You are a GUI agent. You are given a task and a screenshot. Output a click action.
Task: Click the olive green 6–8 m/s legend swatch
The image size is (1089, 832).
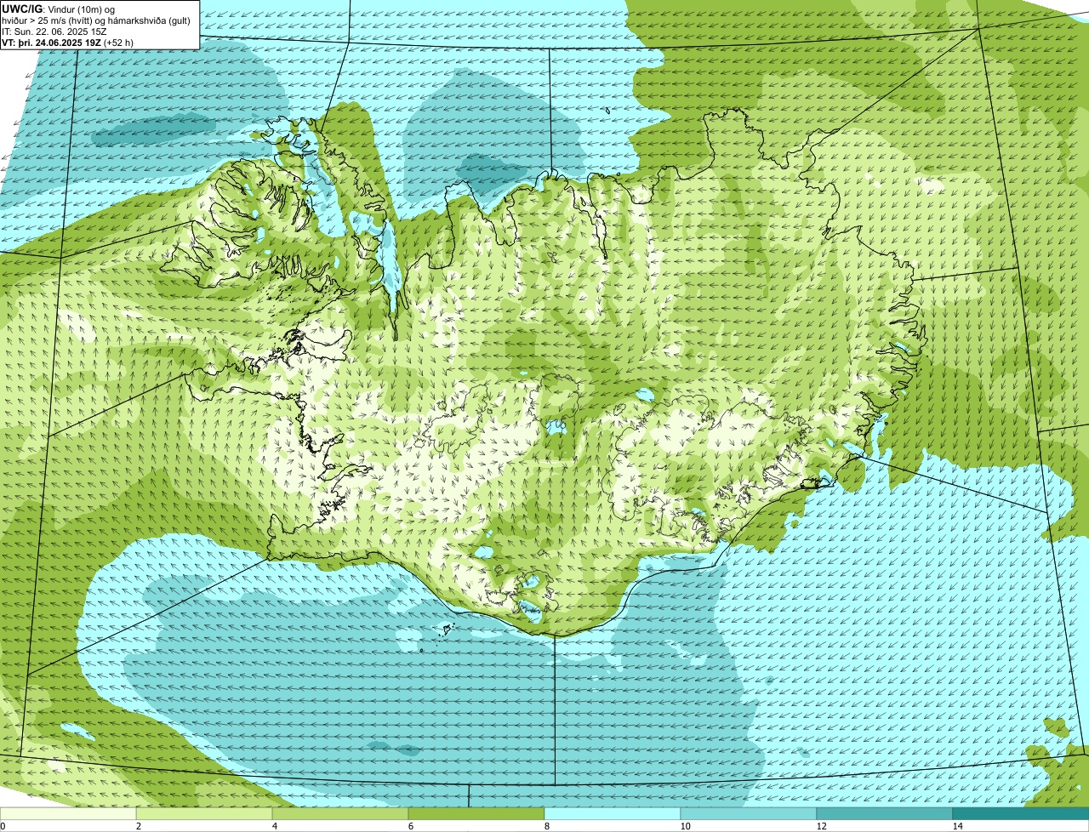pos(476,813)
